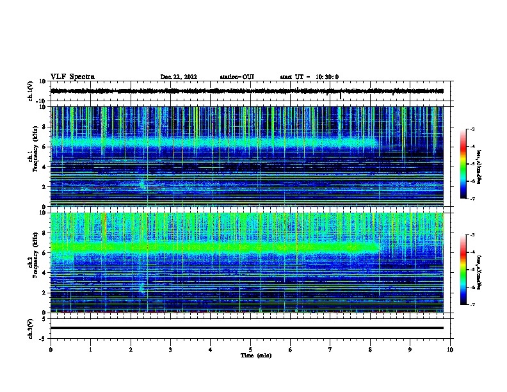Click the 6 kHz tick label of ch.2 spectrogram
507x392 pixels.
(x=45, y=253)
